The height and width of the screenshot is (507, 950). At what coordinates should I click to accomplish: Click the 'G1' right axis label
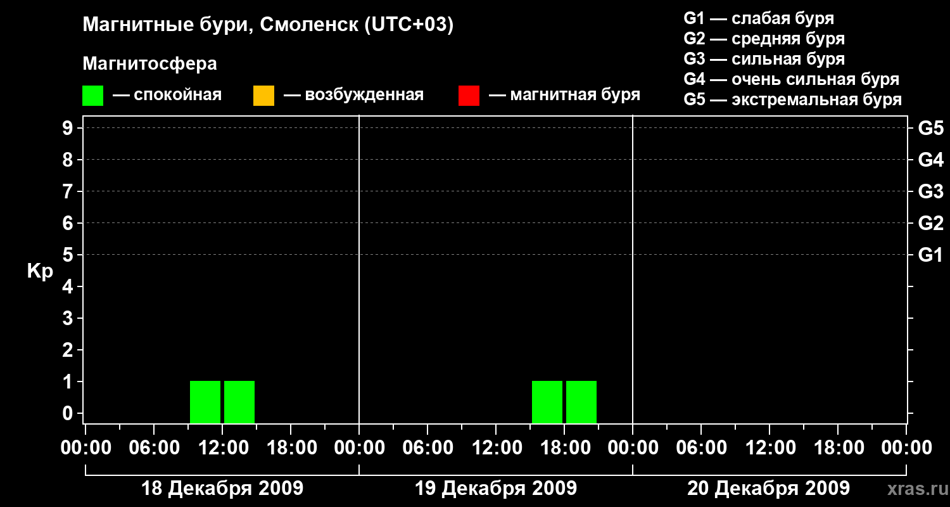930,255
